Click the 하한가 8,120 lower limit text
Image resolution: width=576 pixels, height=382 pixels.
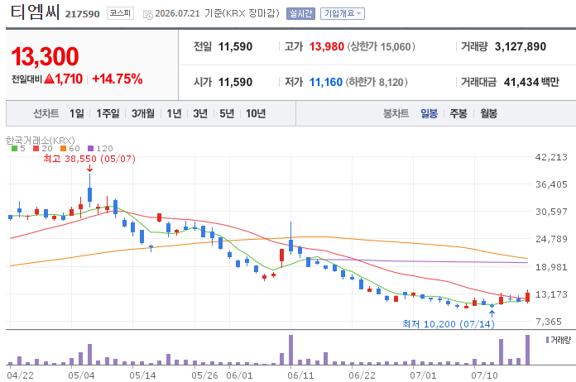[x=377, y=82]
